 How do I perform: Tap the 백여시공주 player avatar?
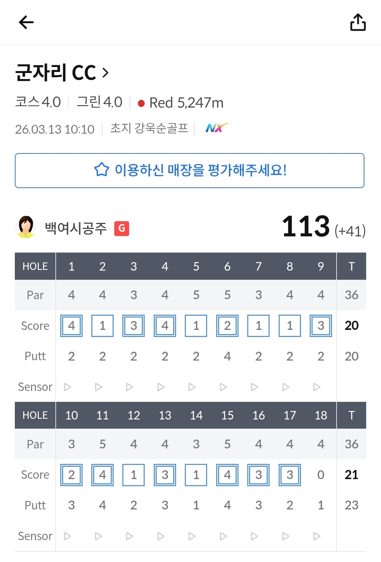click(x=26, y=227)
